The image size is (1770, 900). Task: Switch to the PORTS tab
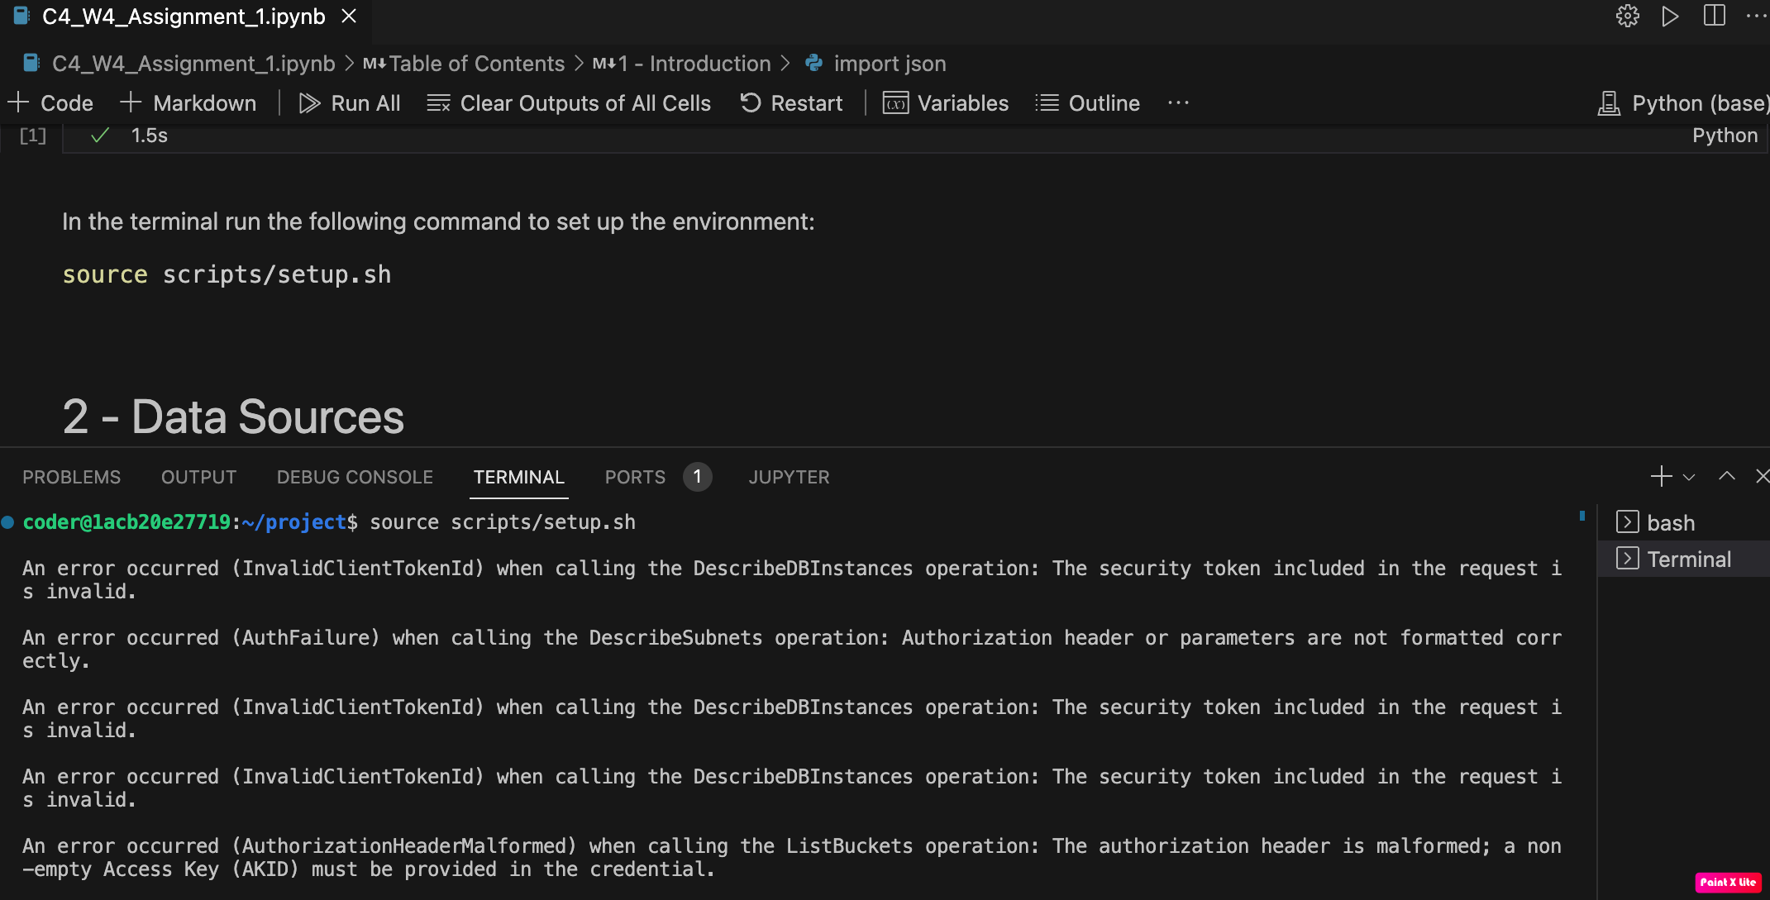tap(635, 478)
